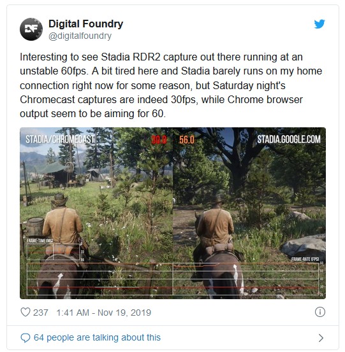Expand the conversation with the right chevron
This screenshot has height=352, width=345.
pos(321,337)
